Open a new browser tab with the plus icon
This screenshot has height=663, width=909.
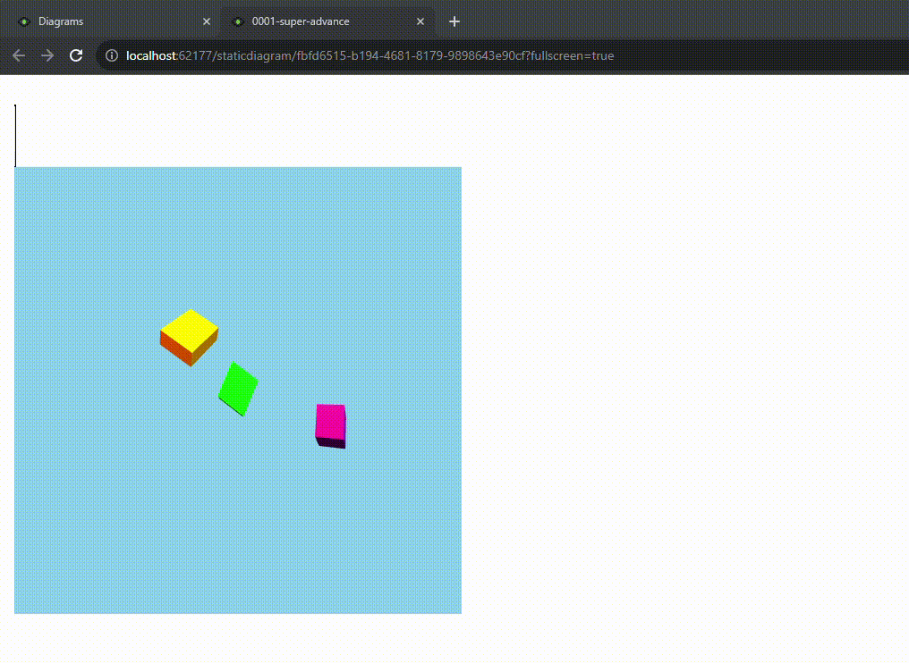(x=454, y=21)
